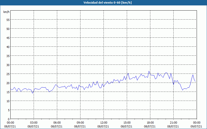Screen dimensions: 207x129
Task: Select the 09:00 time label
Action: (x=80, y=123)
